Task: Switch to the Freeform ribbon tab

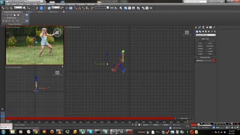Action: click(x=29, y=12)
